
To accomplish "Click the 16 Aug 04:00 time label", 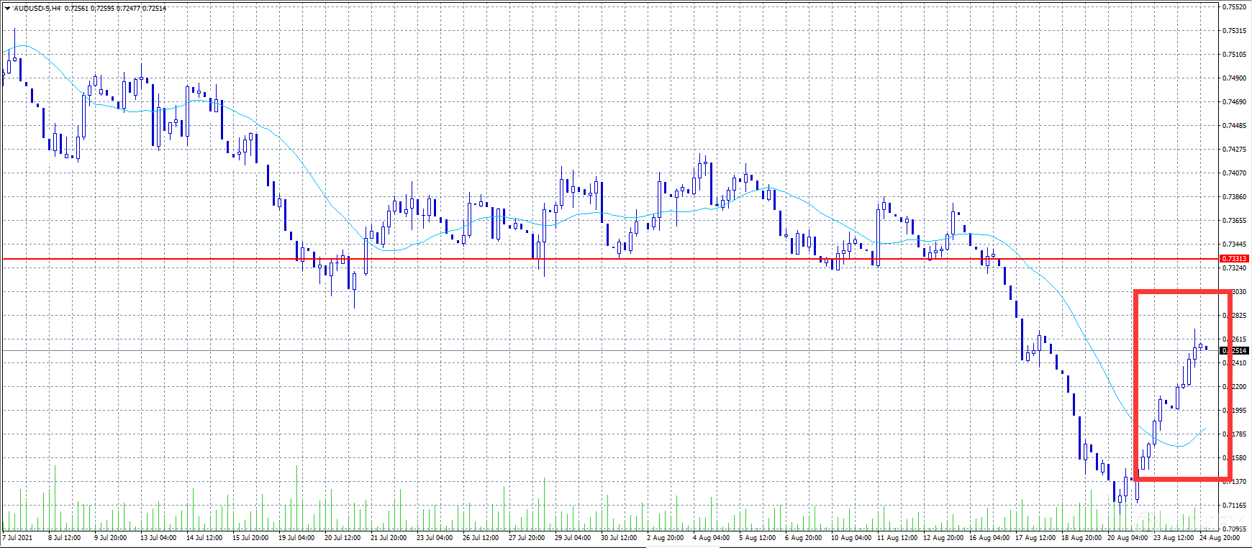I will tap(988, 538).
